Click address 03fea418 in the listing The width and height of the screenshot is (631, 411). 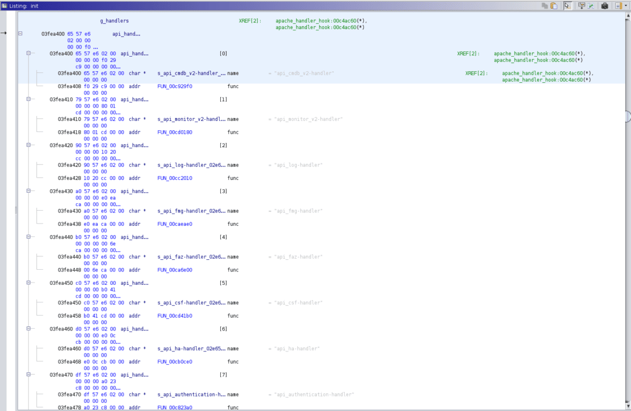pos(69,133)
